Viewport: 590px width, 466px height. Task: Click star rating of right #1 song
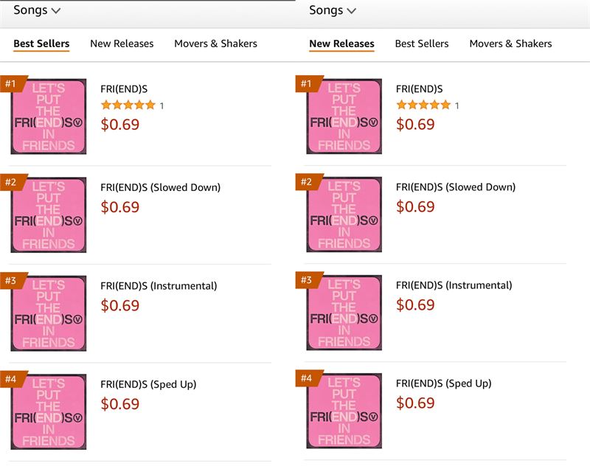(423, 105)
